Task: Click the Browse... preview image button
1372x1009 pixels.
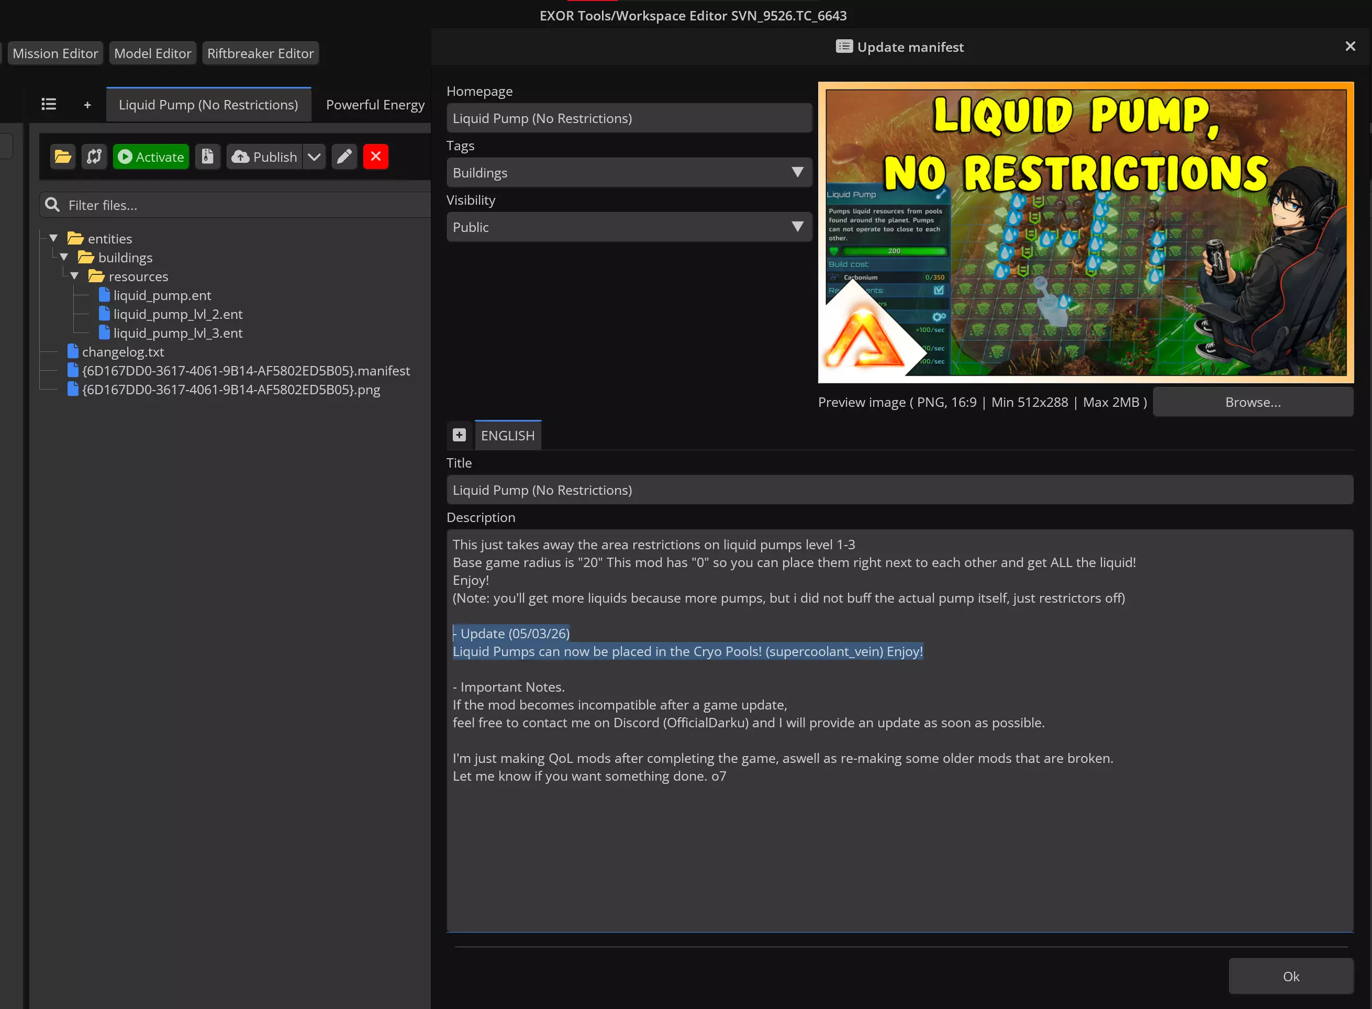Action: [1252, 402]
